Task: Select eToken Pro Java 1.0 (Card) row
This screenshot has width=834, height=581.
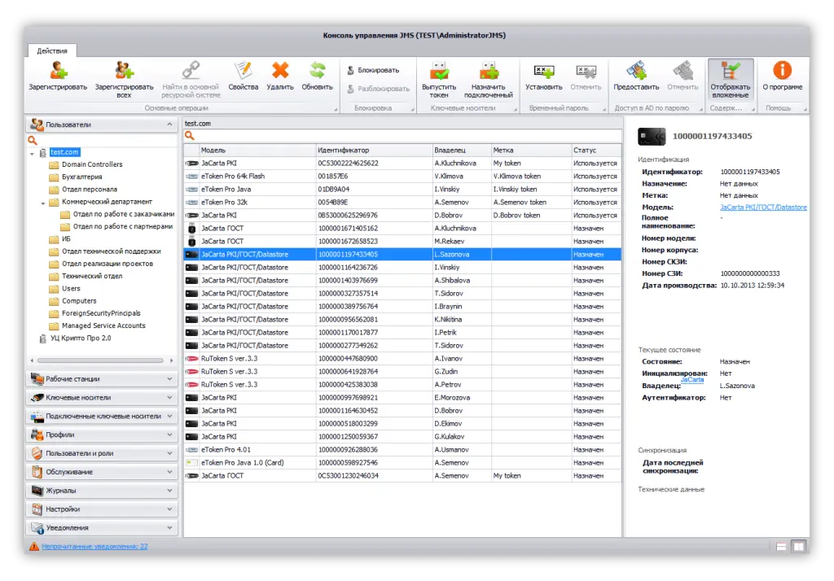Action: [x=402, y=463]
